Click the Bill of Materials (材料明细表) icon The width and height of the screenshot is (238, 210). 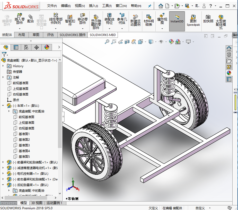click(x=149, y=21)
